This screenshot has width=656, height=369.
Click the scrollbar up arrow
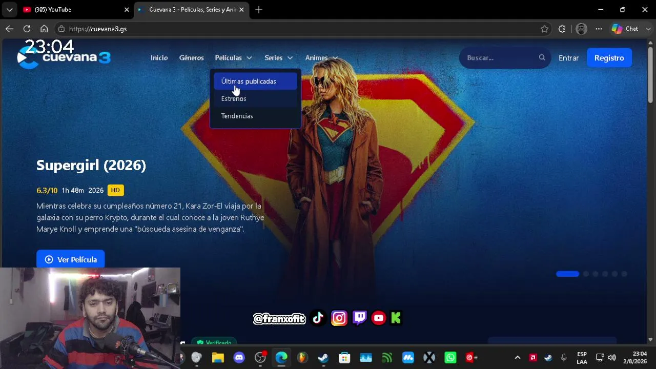click(650, 43)
